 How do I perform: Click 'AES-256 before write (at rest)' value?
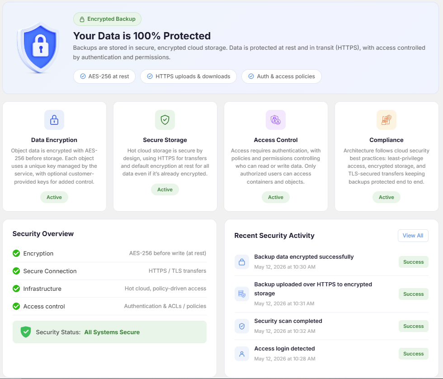[168, 253]
